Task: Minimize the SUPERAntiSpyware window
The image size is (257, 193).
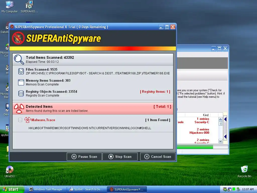Action: 161,27
